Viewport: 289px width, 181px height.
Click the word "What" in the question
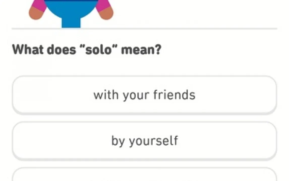pos(28,50)
